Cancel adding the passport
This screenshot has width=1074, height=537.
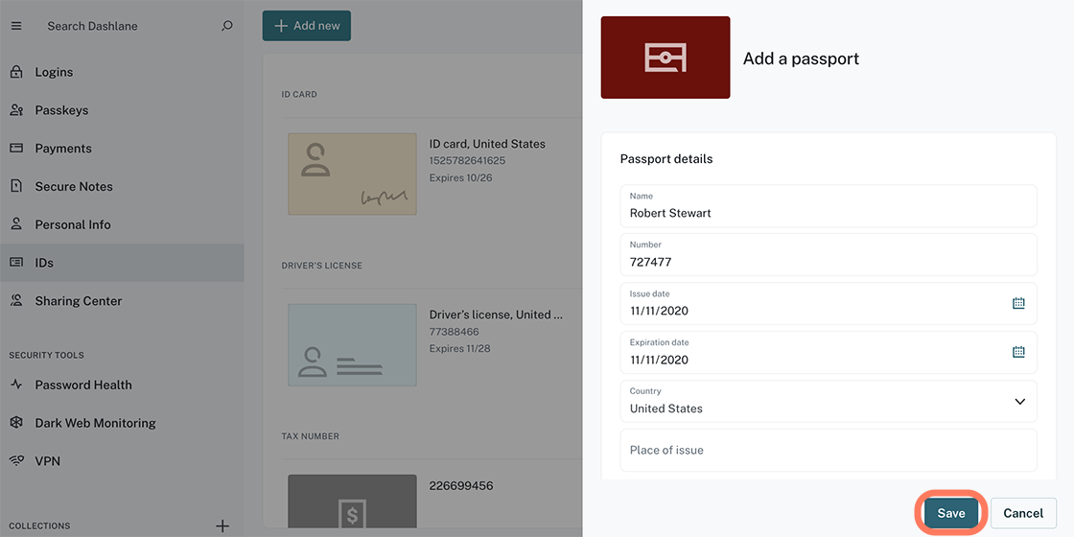(1023, 513)
